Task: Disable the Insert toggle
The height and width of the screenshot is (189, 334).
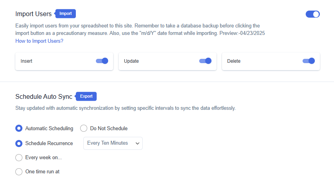Action: click(x=102, y=61)
